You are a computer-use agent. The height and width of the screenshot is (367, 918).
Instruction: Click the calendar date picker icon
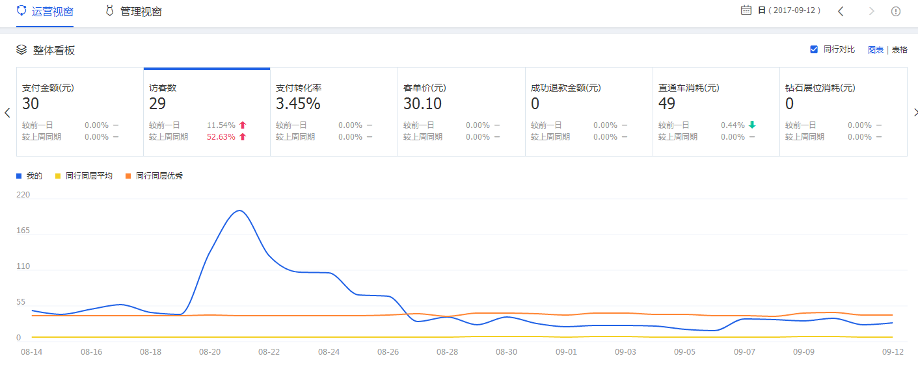point(746,10)
